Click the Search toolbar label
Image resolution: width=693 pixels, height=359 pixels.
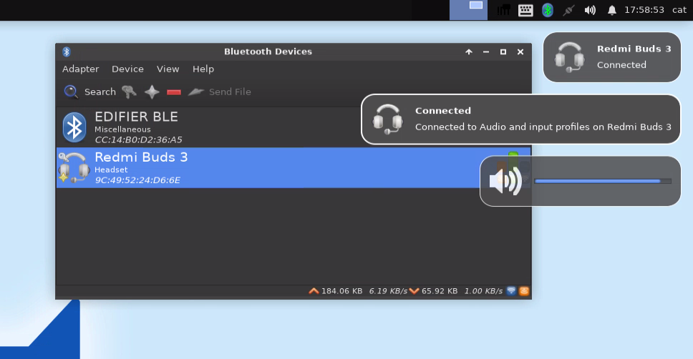click(100, 92)
